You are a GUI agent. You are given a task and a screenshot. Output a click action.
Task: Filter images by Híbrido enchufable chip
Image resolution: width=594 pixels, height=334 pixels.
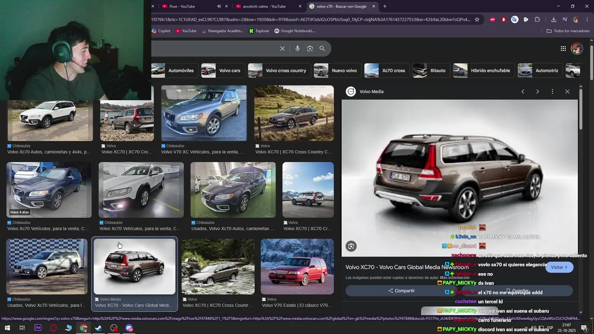484,71
